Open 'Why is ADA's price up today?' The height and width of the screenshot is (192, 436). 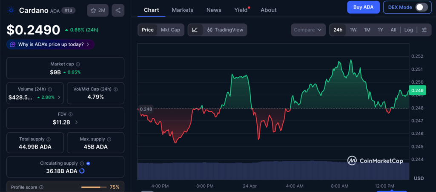point(50,44)
